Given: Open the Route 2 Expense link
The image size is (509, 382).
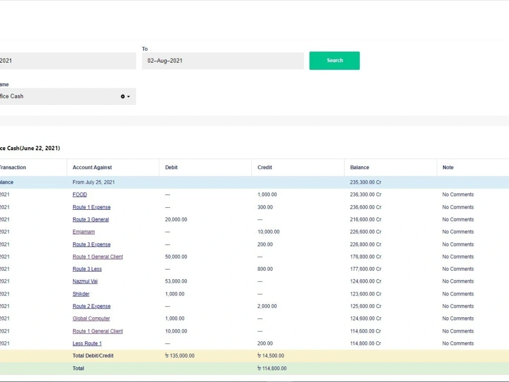Looking at the screenshot, I should point(92,306).
